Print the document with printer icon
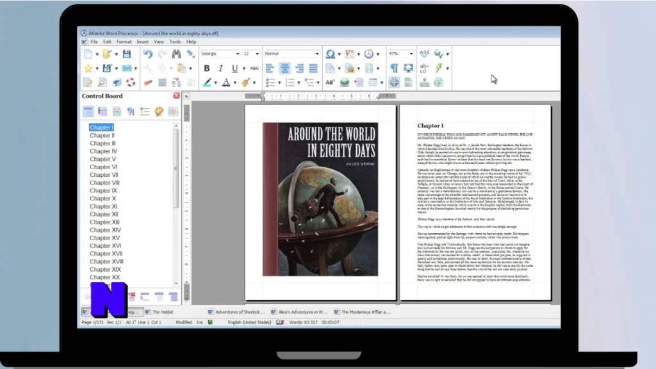The width and height of the screenshot is (656, 369). click(117, 83)
